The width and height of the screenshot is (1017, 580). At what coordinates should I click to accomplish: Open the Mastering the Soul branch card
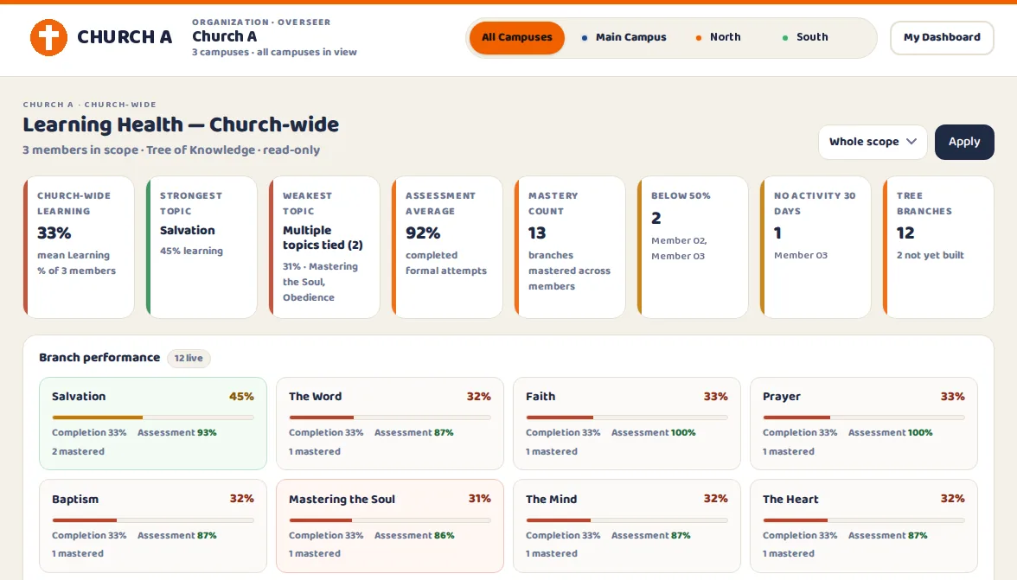tap(390, 526)
